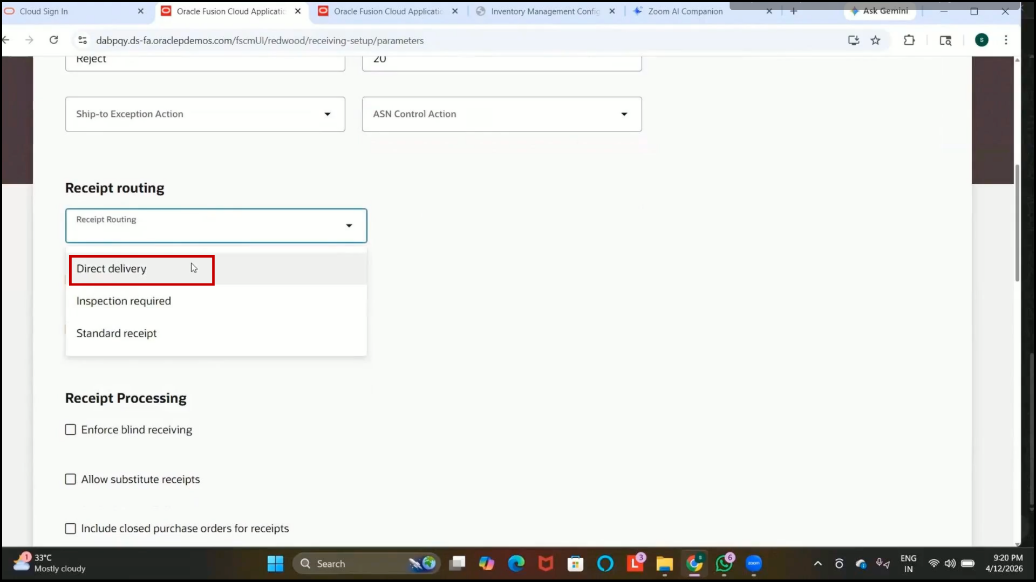Click the Reject input field
1036x582 pixels.
tap(205, 63)
